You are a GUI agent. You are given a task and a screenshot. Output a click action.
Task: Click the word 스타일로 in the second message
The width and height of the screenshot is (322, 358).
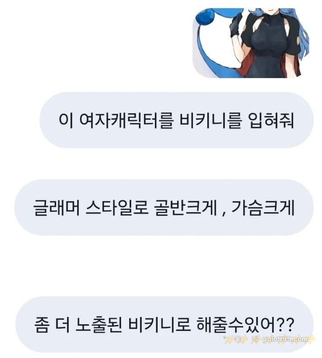(x=117, y=207)
